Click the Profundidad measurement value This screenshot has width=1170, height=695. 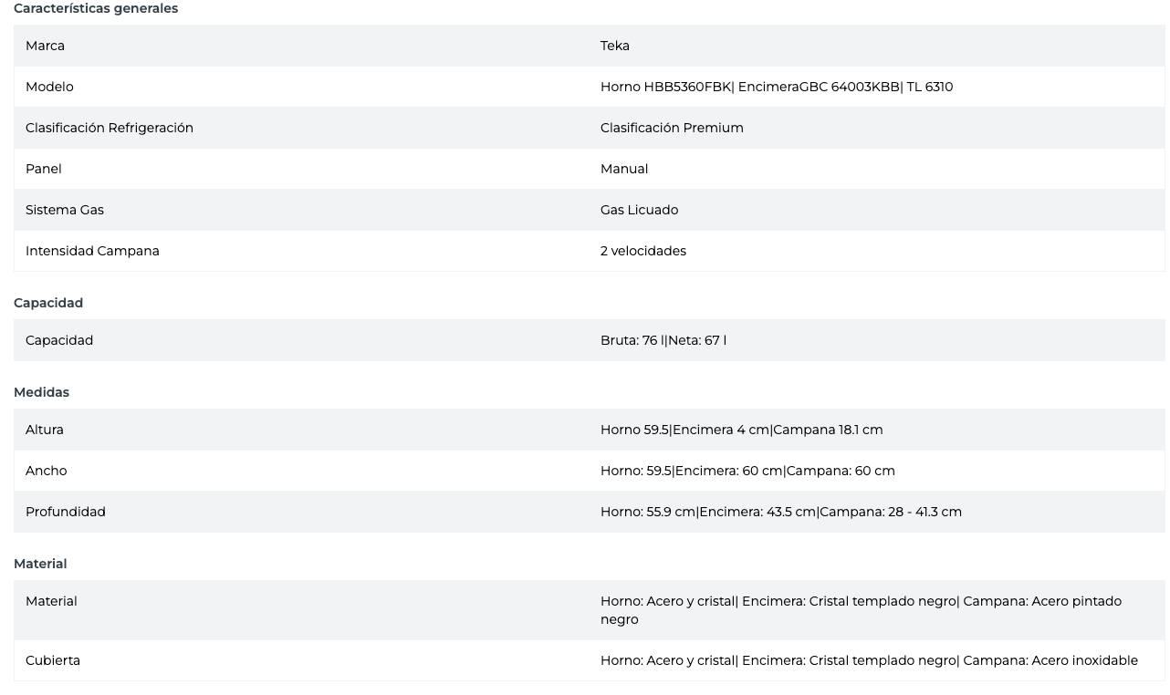780,512
